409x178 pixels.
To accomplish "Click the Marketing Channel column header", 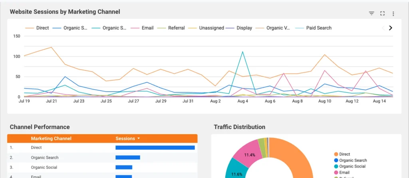I will click(51, 139).
